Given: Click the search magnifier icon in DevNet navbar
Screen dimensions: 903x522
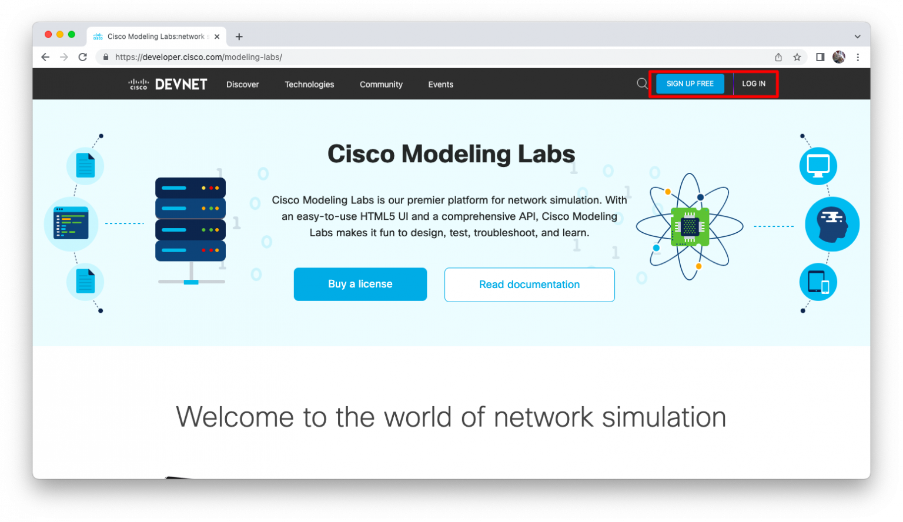Looking at the screenshot, I should click(x=641, y=83).
